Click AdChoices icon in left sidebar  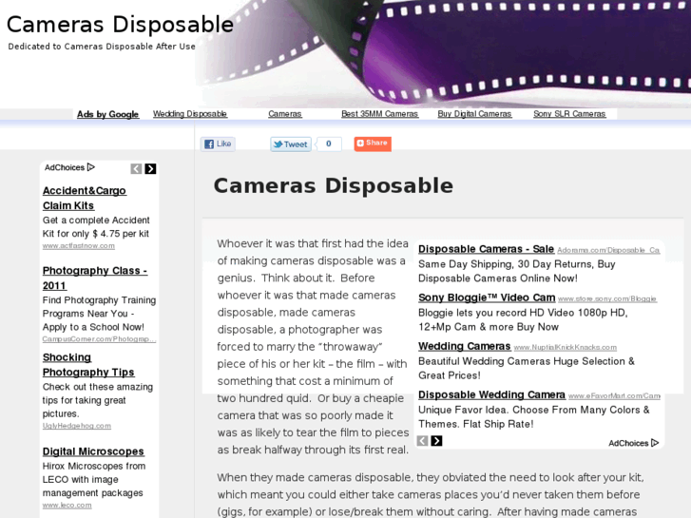pyautogui.click(x=91, y=167)
